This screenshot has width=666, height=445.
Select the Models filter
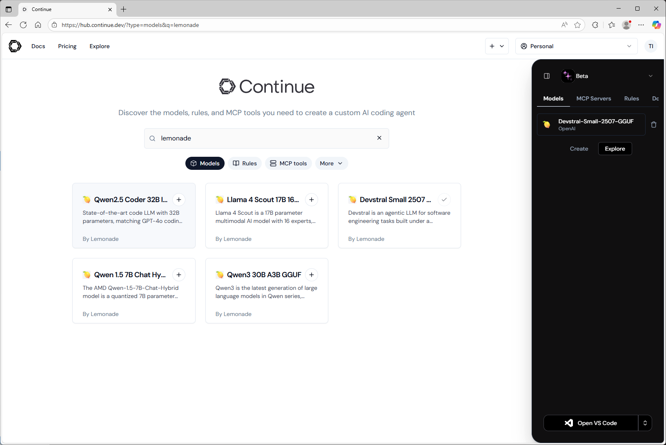click(x=205, y=163)
